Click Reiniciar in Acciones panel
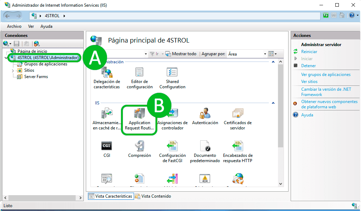 309,52
